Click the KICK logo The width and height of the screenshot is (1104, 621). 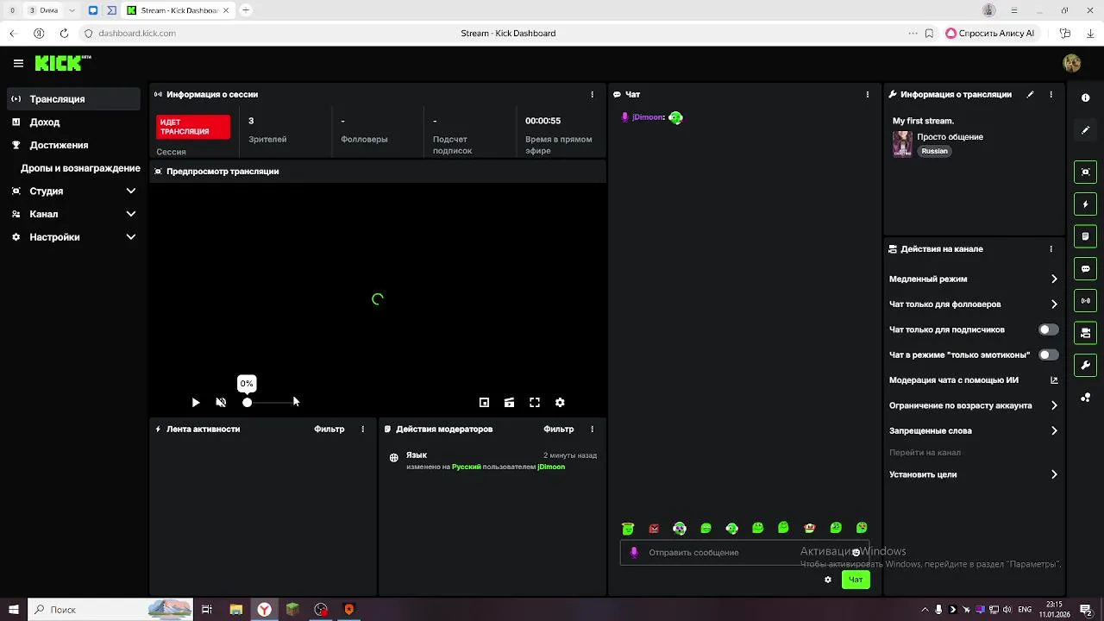pyautogui.click(x=62, y=63)
